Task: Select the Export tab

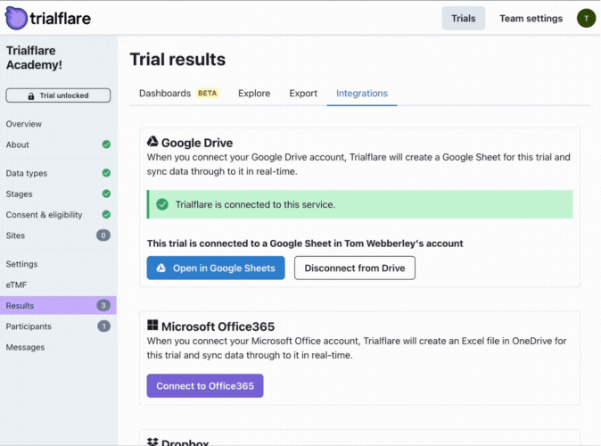Action: coord(303,93)
